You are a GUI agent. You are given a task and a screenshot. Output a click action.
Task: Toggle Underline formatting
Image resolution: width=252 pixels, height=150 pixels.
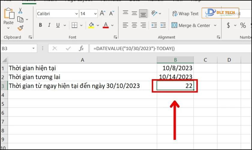click(x=58, y=25)
